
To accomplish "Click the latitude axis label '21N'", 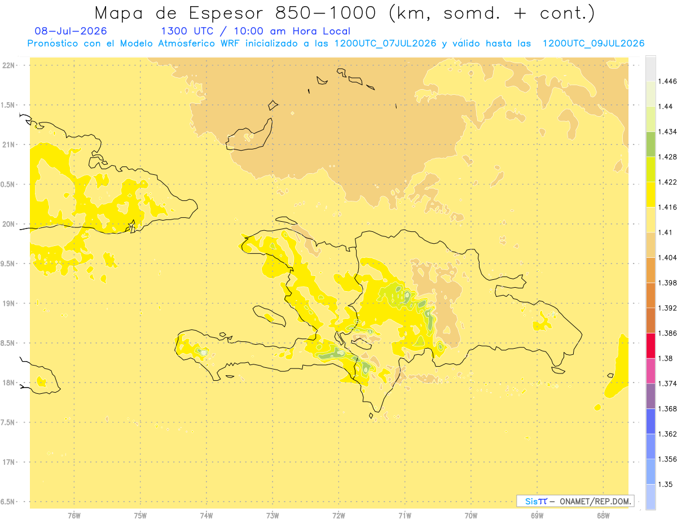I will pyautogui.click(x=8, y=145).
